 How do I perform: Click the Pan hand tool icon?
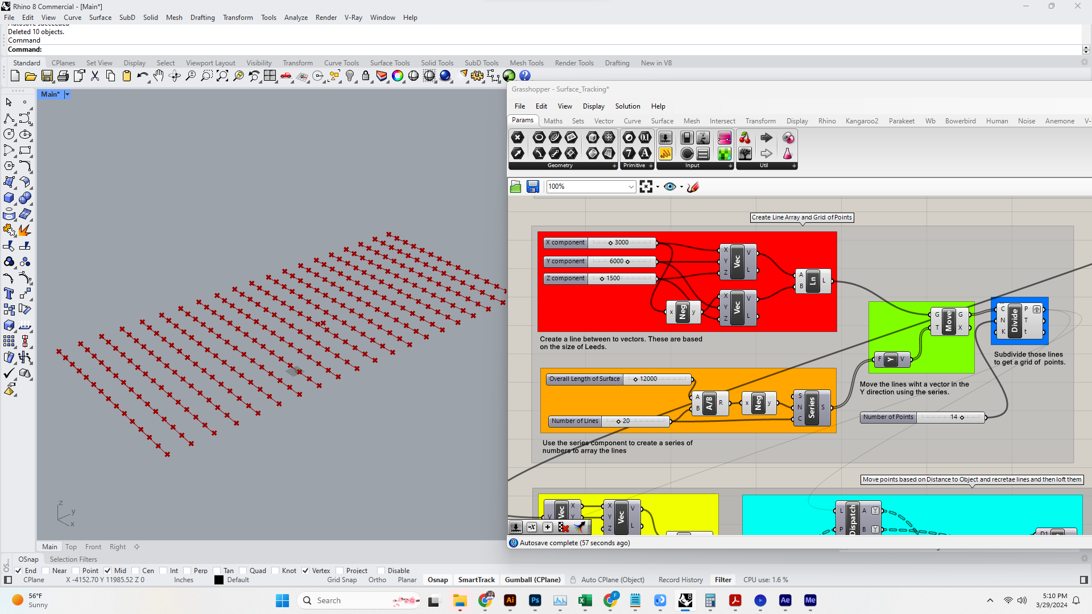[x=159, y=76]
